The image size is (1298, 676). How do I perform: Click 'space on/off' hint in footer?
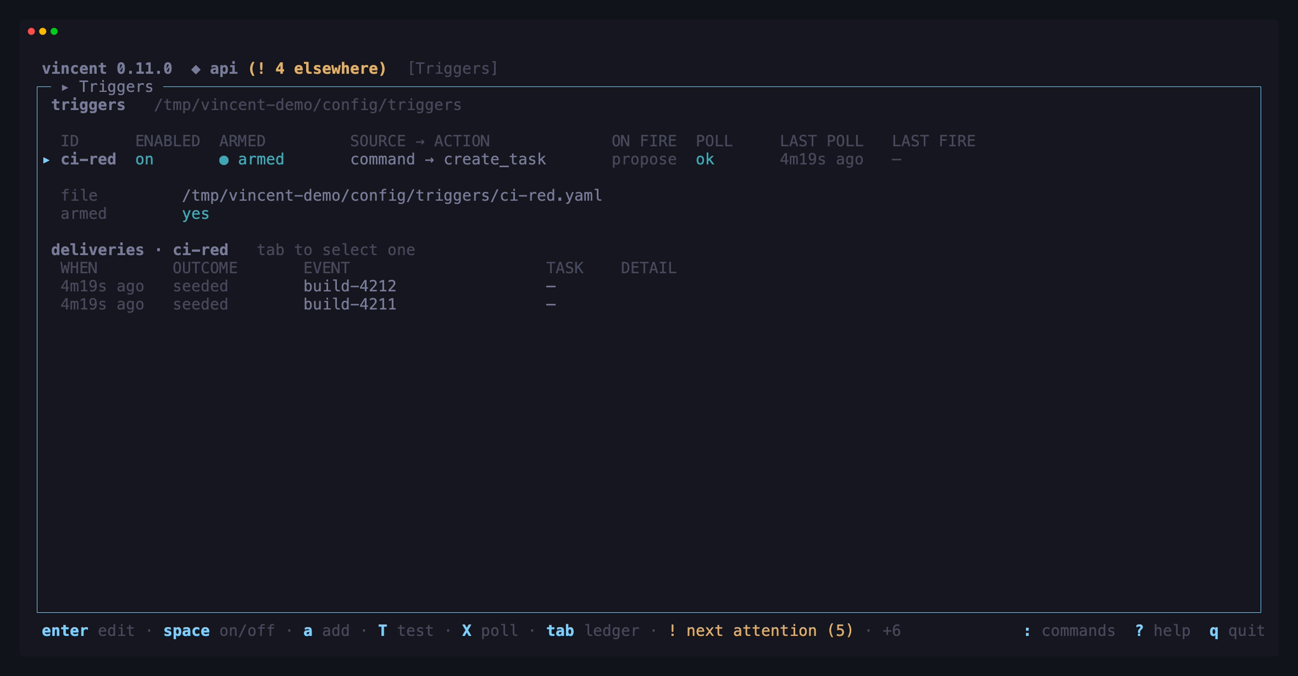pos(219,631)
